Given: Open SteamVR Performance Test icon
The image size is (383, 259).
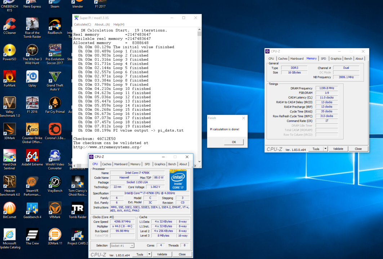Looking at the screenshot, I should 32,186.
